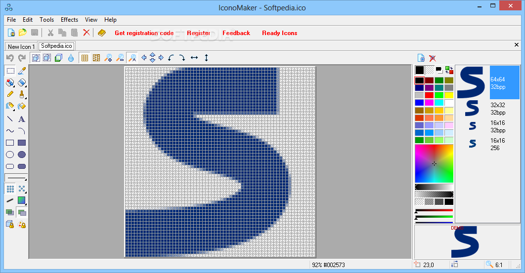The image size is (525, 273).
Task: Shift image left with arrow icon
Action: pyautogui.click(x=144, y=58)
